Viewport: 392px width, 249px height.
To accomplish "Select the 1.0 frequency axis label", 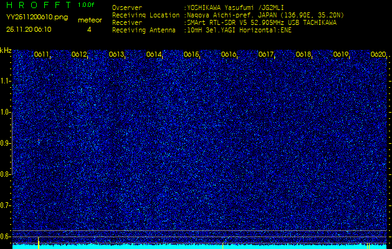I will pos(6,112).
